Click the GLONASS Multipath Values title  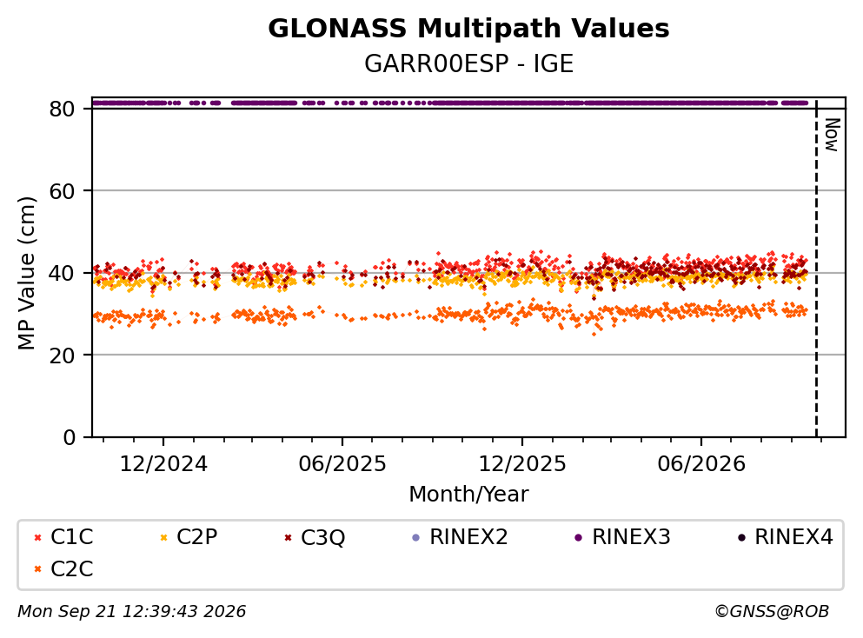tap(468, 28)
